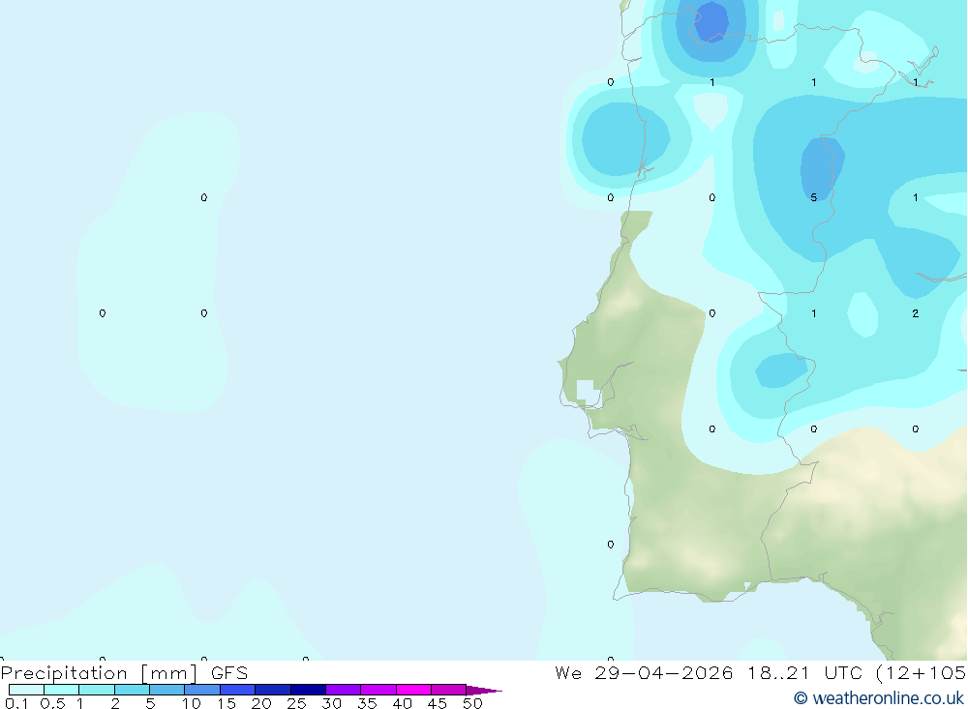Click the '15' legend scale label
The height and width of the screenshot is (709, 968).
[x=227, y=703]
